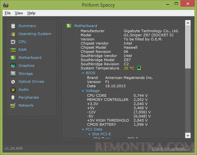Click the +5V HIGH THRESHOLD row
The image size is (197, 155).
pos(117,120)
